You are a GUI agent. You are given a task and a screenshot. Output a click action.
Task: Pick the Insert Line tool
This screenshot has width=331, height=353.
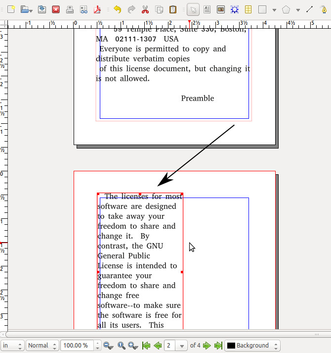click(x=309, y=9)
